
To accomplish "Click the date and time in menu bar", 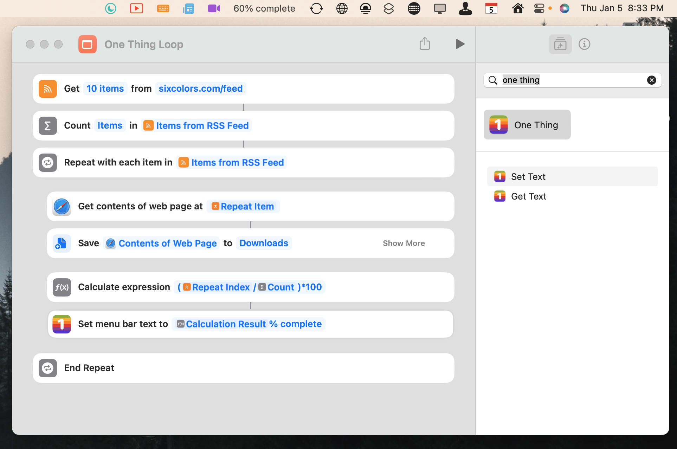I will pos(622,8).
